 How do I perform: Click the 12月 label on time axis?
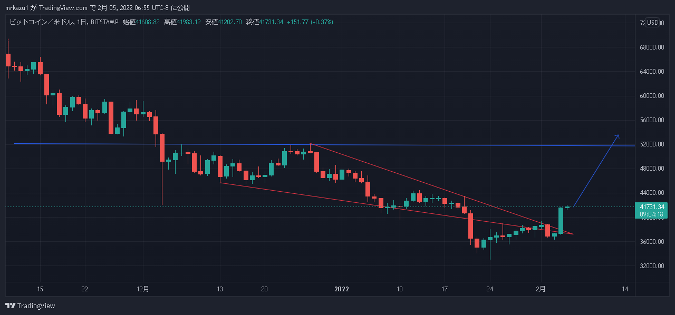pos(143,289)
